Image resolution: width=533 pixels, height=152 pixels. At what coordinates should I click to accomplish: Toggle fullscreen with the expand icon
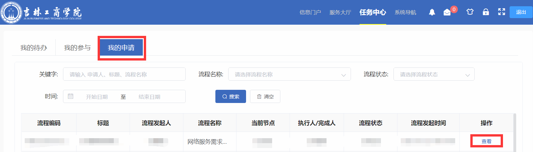tap(501, 12)
